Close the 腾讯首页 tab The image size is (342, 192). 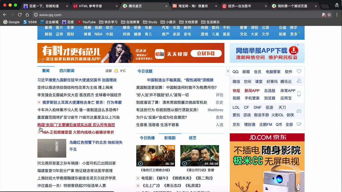point(167,6)
